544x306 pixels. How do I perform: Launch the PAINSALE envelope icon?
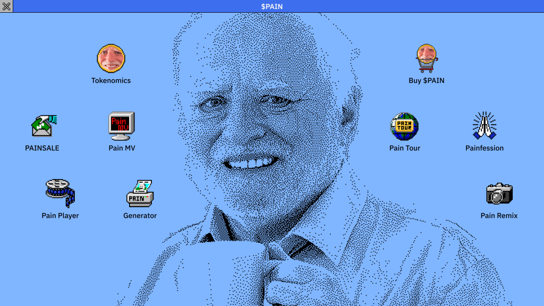click(x=43, y=126)
